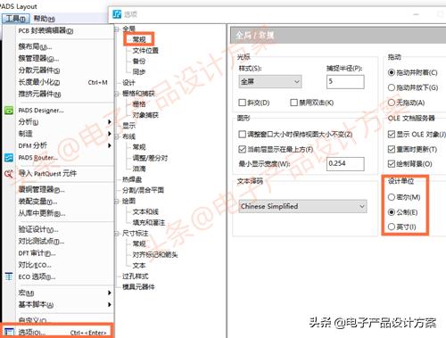Image resolution: width=446 pixels, height=338 pixels.
Task: Click the PADS Router icon in Tools menu
Action: 9,158
